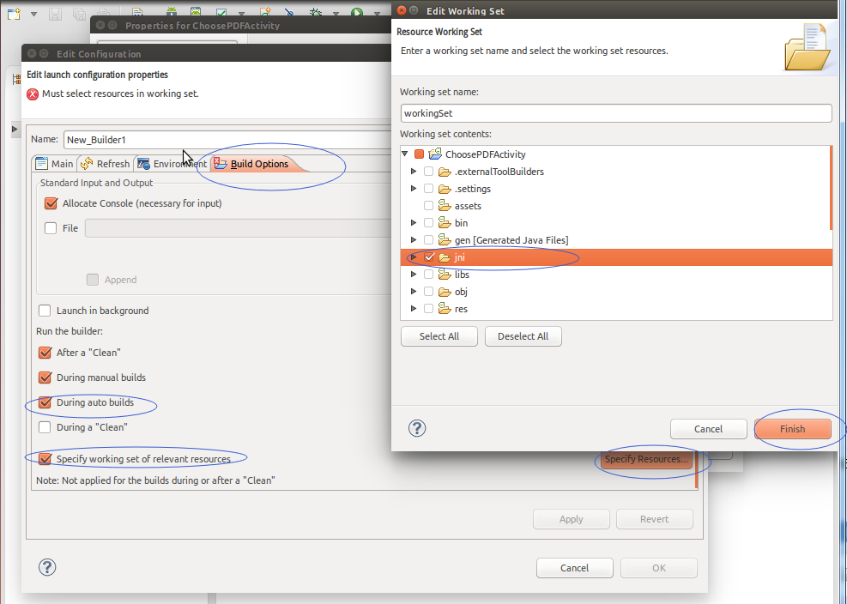This screenshot has width=847, height=604.
Task: Enable Launch in background
Action: click(45, 311)
